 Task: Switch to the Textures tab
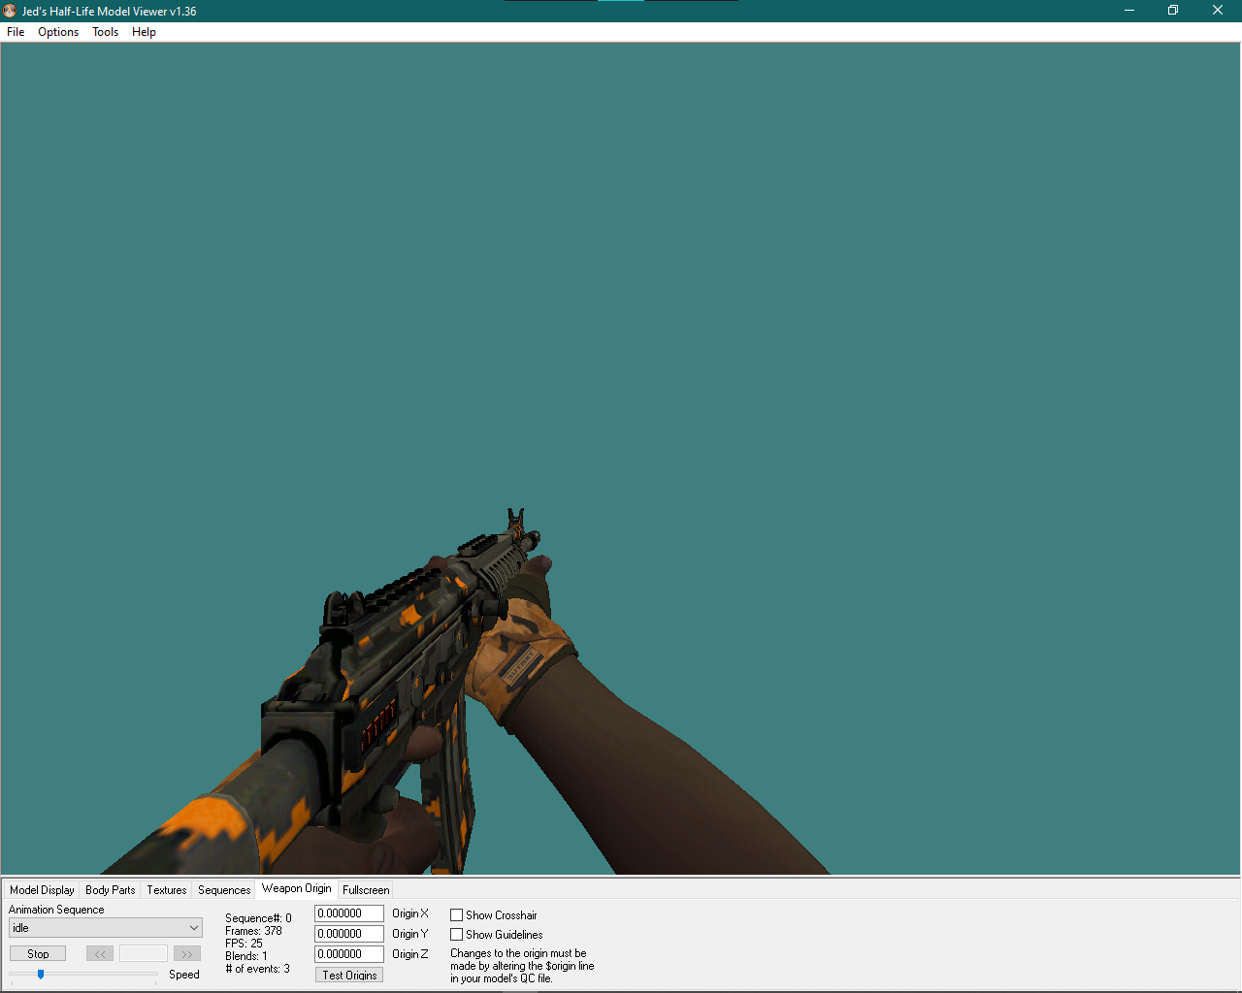point(167,889)
